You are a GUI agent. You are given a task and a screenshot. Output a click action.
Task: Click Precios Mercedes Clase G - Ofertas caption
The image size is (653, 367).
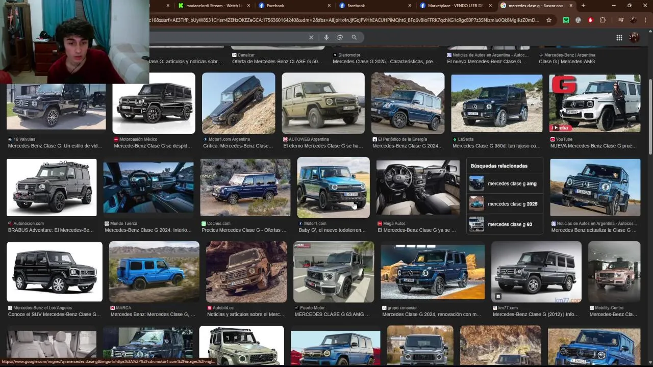[x=245, y=230]
